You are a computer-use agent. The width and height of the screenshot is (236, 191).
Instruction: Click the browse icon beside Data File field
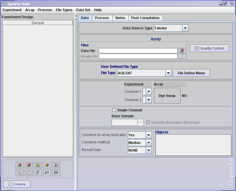tap(182, 51)
